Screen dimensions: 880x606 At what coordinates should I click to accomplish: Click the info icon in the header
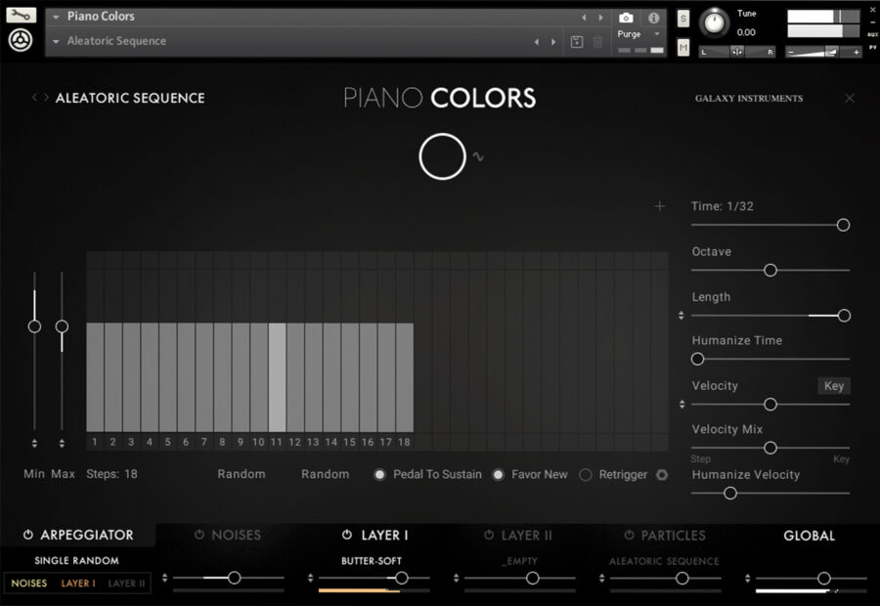pos(653,18)
